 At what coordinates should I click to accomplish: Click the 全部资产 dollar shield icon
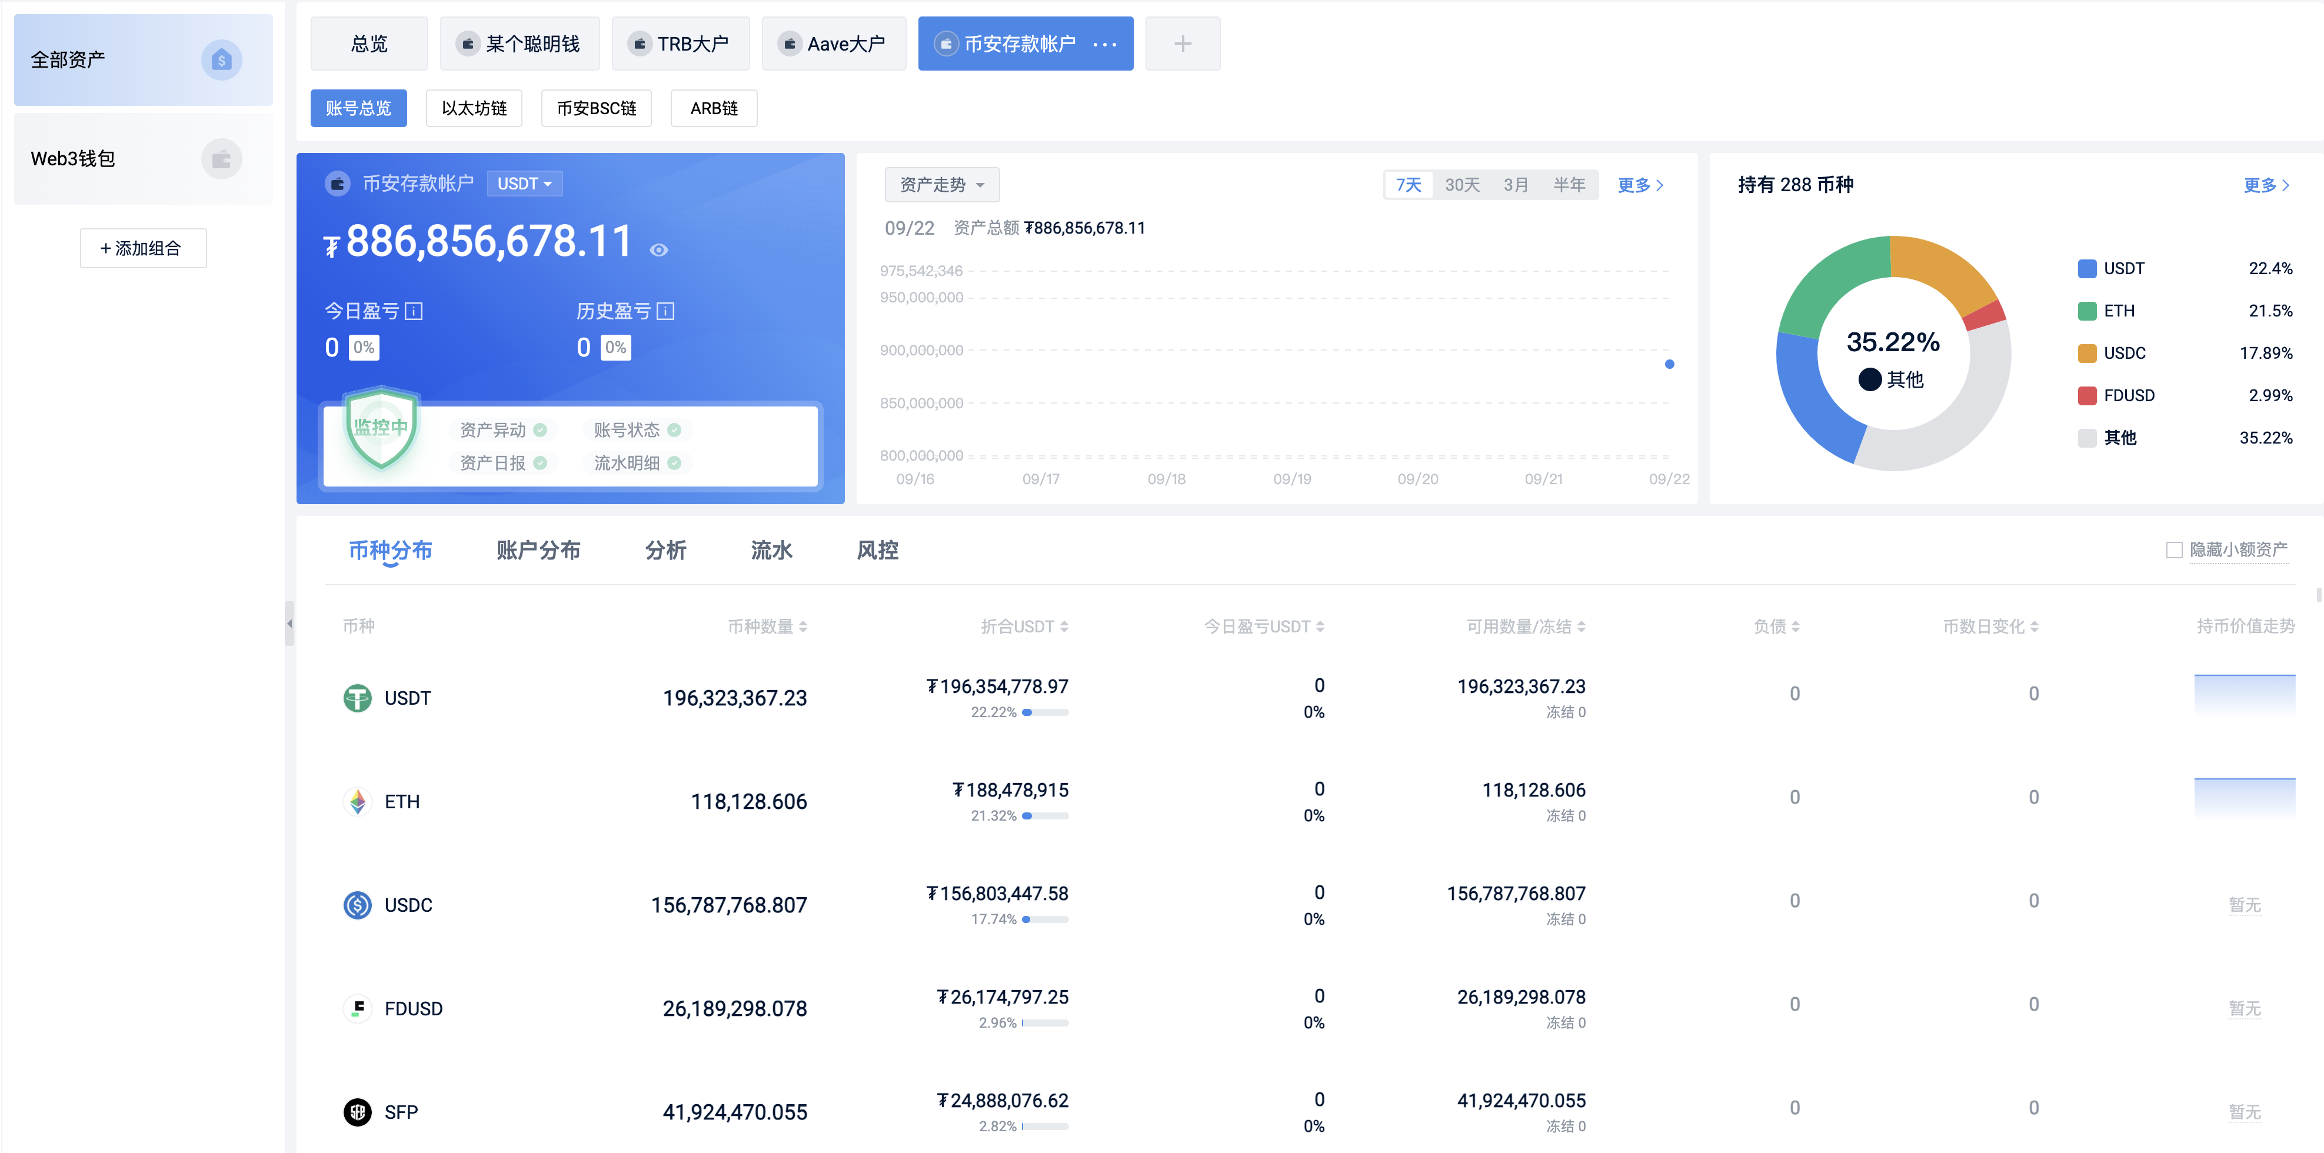(221, 61)
